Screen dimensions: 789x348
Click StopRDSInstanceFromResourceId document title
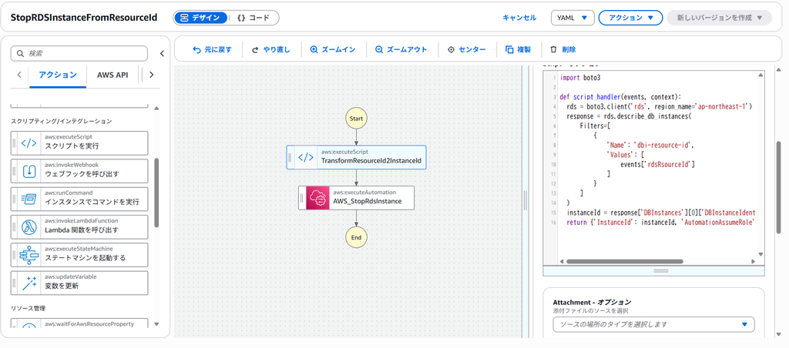[83, 18]
